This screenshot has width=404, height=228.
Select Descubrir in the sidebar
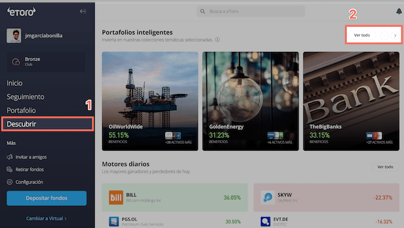click(48, 124)
